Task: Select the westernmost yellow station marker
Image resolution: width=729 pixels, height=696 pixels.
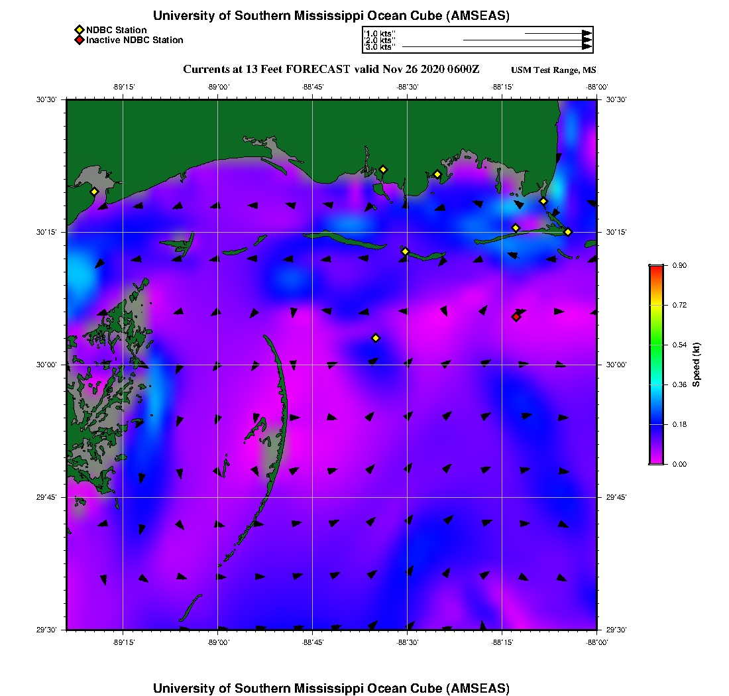Action: [x=94, y=192]
